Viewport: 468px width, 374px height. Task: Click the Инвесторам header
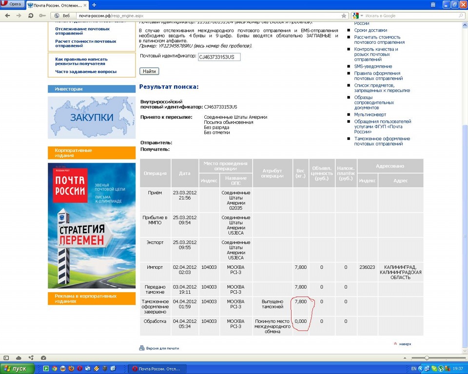point(92,89)
